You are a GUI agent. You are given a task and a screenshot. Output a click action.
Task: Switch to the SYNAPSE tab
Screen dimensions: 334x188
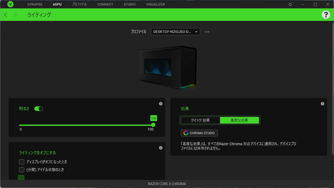tap(35, 4)
